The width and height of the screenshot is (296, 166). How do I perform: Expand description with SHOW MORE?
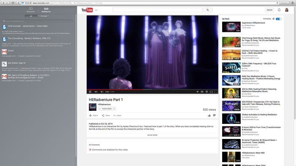152,135
